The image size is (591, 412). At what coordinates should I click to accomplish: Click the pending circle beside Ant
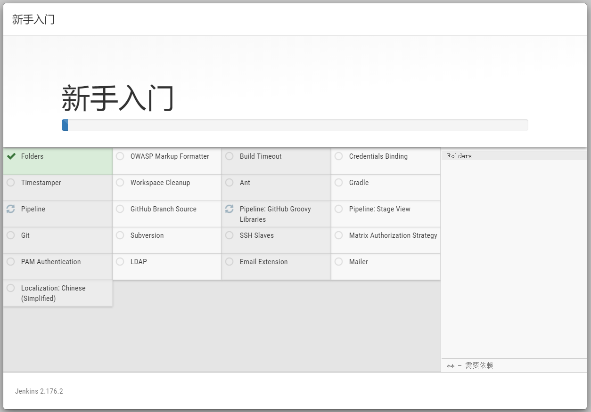tap(230, 183)
